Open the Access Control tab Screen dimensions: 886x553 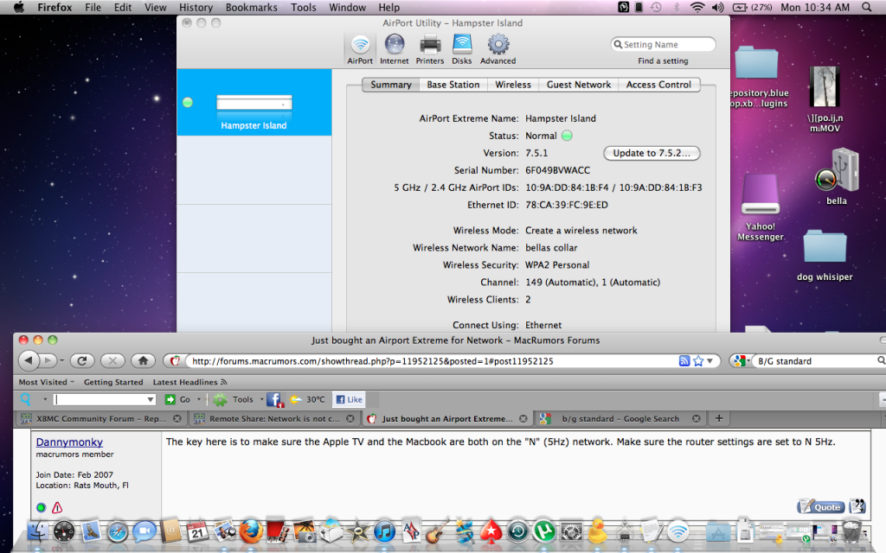658,85
